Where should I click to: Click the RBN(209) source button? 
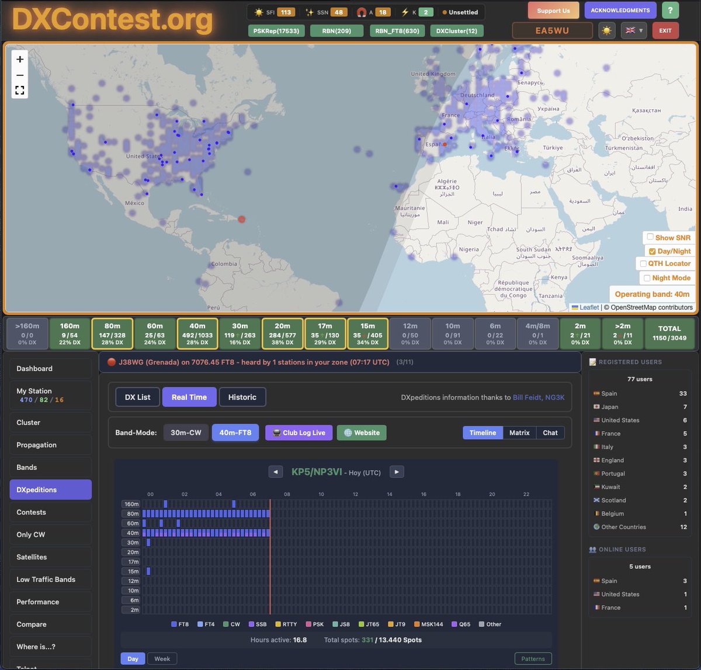pyautogui.click(x=336, y=31)
